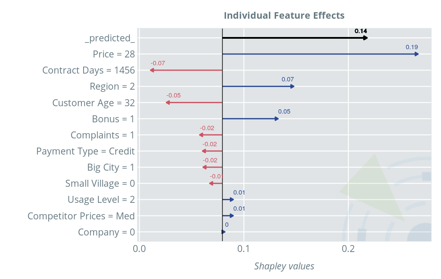Click the red Complaints = 1 arrowhead
The width and height of the screenshot is (441, 279).
pos(201,135)
